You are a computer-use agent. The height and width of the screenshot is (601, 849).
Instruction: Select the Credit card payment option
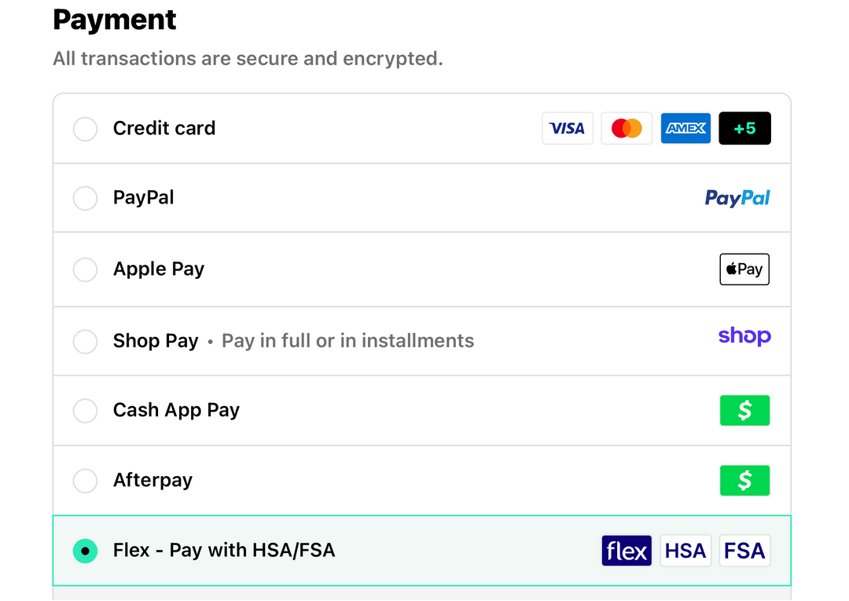point(85,129)
